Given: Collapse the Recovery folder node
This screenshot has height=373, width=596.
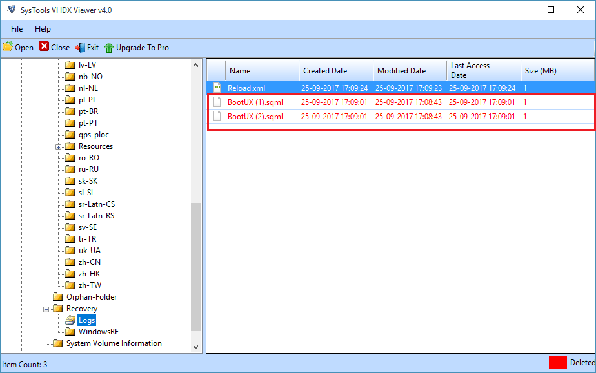Looking at the screenshot, I should click(46, 310).
